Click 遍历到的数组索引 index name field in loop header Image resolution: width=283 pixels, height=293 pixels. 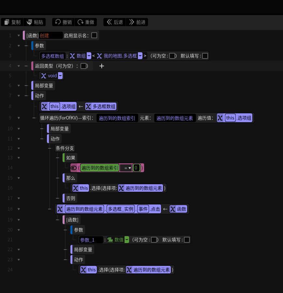tap(117, 118)
